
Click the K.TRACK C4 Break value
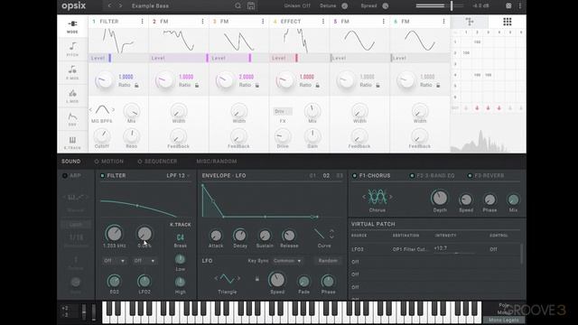coord(180,237)
